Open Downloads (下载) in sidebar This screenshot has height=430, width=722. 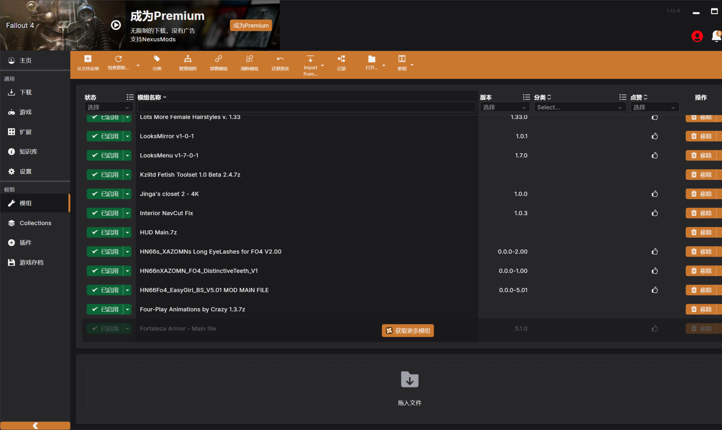(35, 92)
